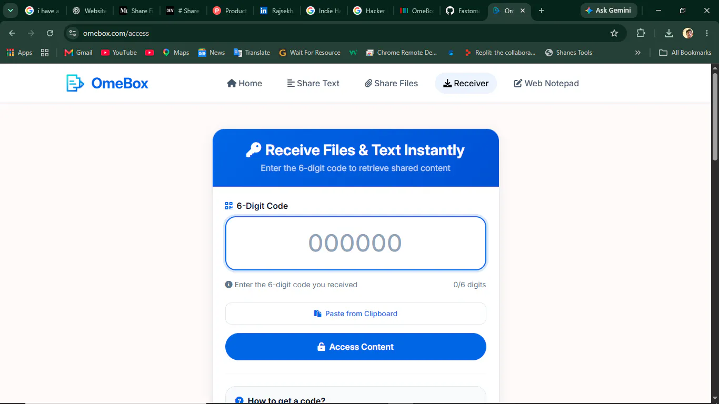Switch to the Website ChatGPT tab
Viewport: 719px width, 404px height.
(89, 11)
